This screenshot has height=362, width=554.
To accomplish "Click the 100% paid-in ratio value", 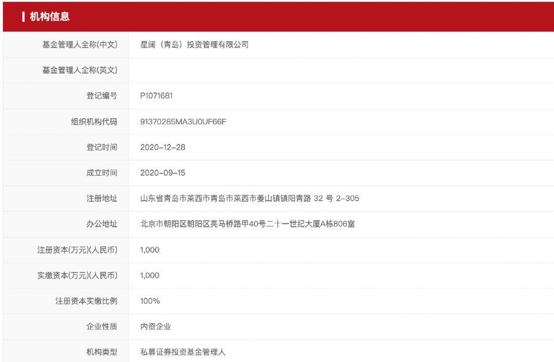I will tap(150, 301).
